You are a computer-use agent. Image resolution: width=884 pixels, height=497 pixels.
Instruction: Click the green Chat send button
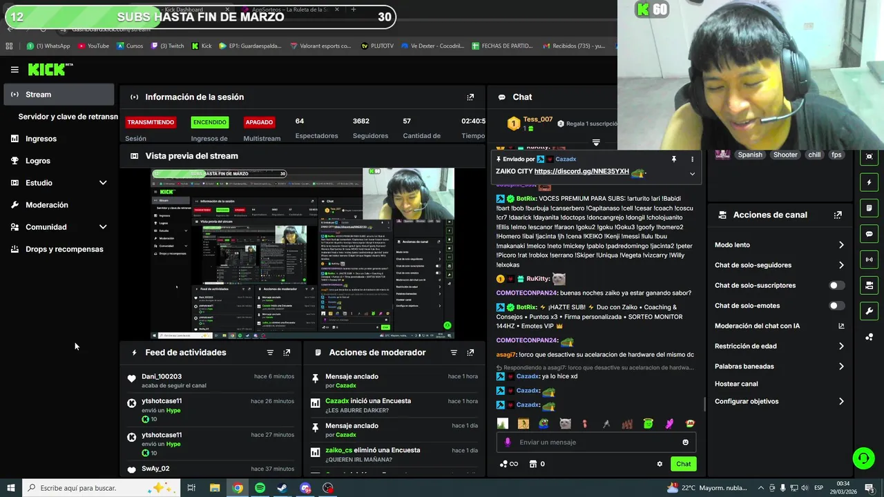pyautogui.click(x=683, y=464)
